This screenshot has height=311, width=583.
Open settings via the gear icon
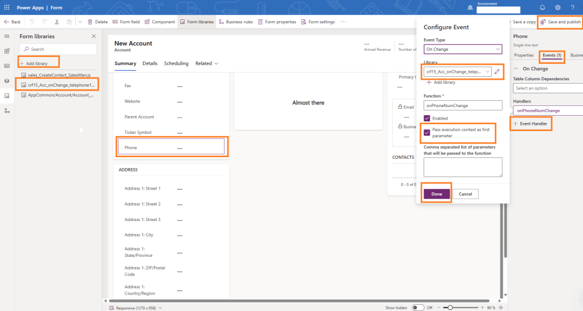pyautogui.click(x=557, y=7)
